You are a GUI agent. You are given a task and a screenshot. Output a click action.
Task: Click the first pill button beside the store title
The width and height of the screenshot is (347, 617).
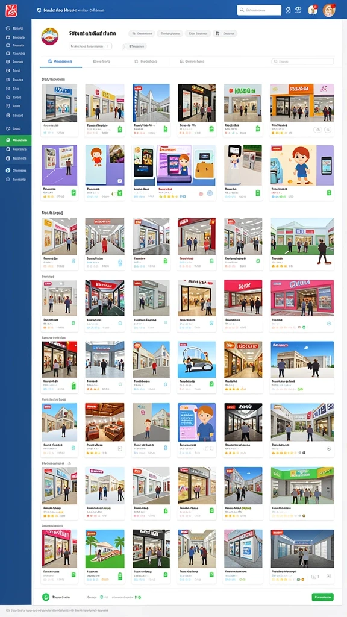coord(142,34)
